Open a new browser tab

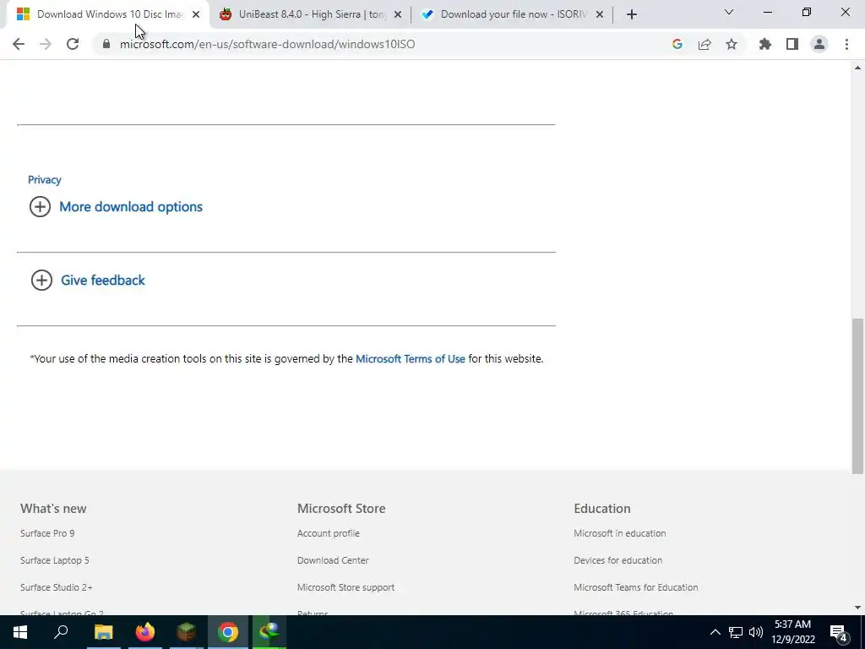point(632,14)
